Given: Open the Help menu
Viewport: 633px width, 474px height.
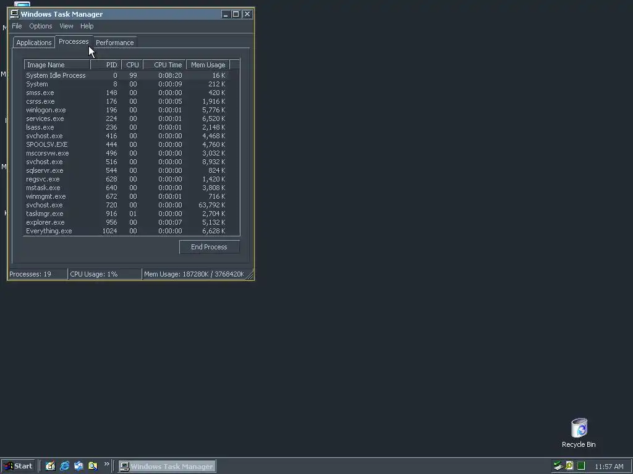Looking at the screenshot, I should pyautogui.click(x=87, y=26).
